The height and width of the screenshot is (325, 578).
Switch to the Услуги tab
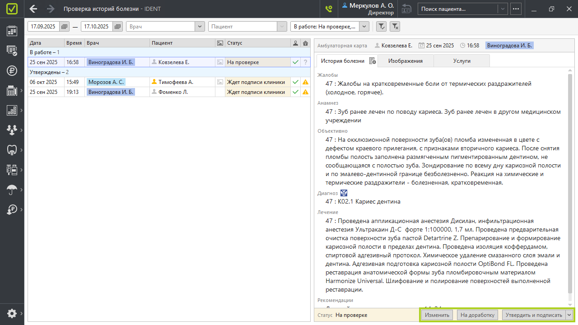coord(461,61)
